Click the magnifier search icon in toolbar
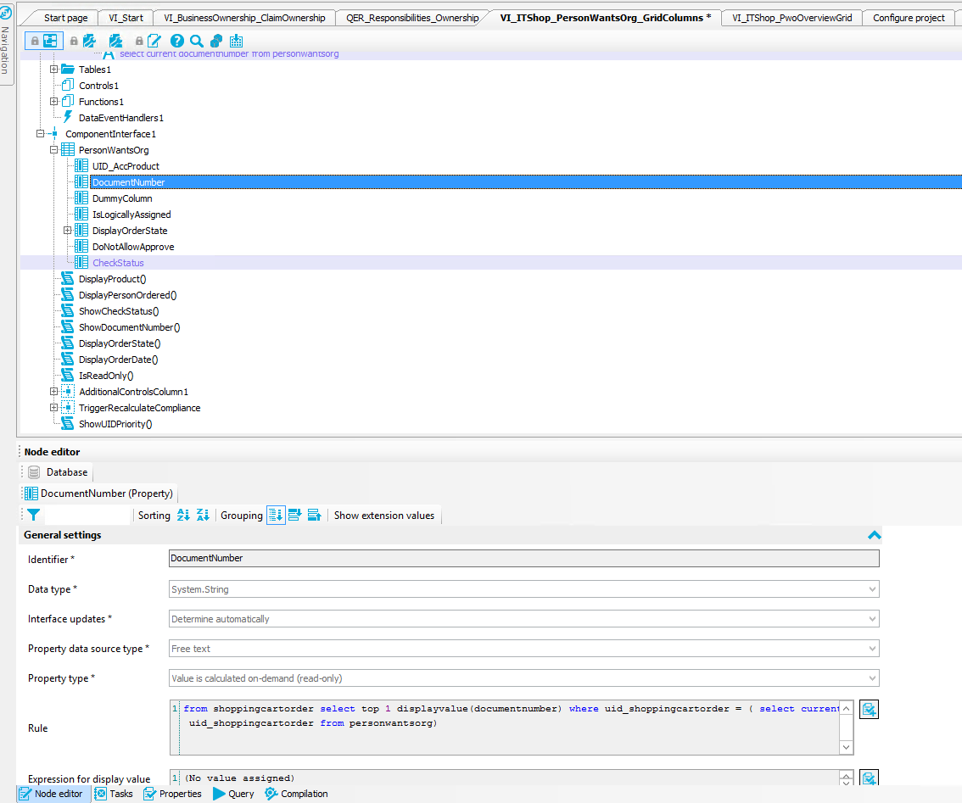 pos(197,41)
